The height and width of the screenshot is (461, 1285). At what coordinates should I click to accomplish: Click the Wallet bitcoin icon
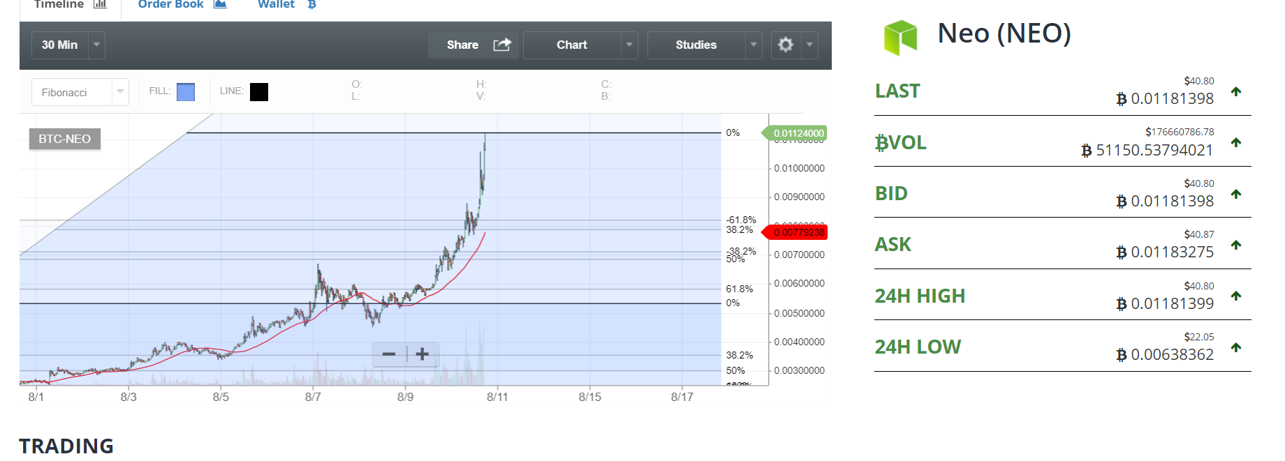point(311,4)
